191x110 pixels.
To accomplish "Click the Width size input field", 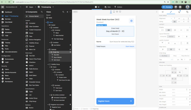I will click(x=179, y=89).
